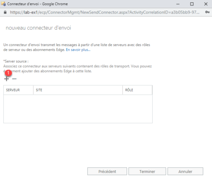View site security lock icon

coord(5,12)
